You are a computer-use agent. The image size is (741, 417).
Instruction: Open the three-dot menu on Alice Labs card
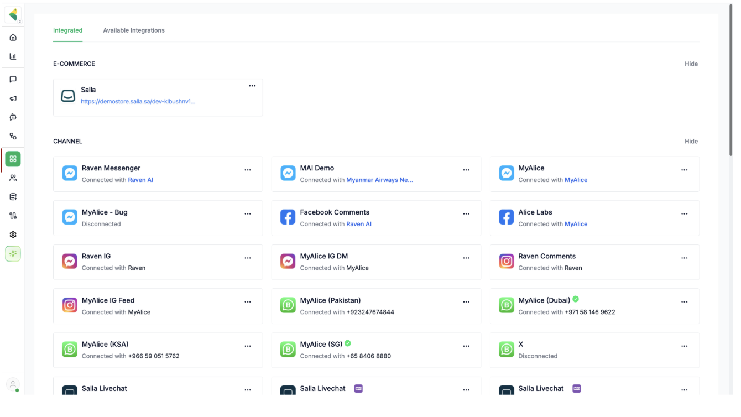coord(685,214)
